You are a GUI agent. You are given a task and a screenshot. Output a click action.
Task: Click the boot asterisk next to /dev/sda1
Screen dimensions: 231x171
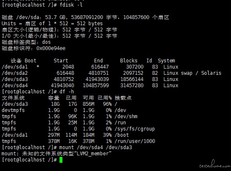pos(38,66)
